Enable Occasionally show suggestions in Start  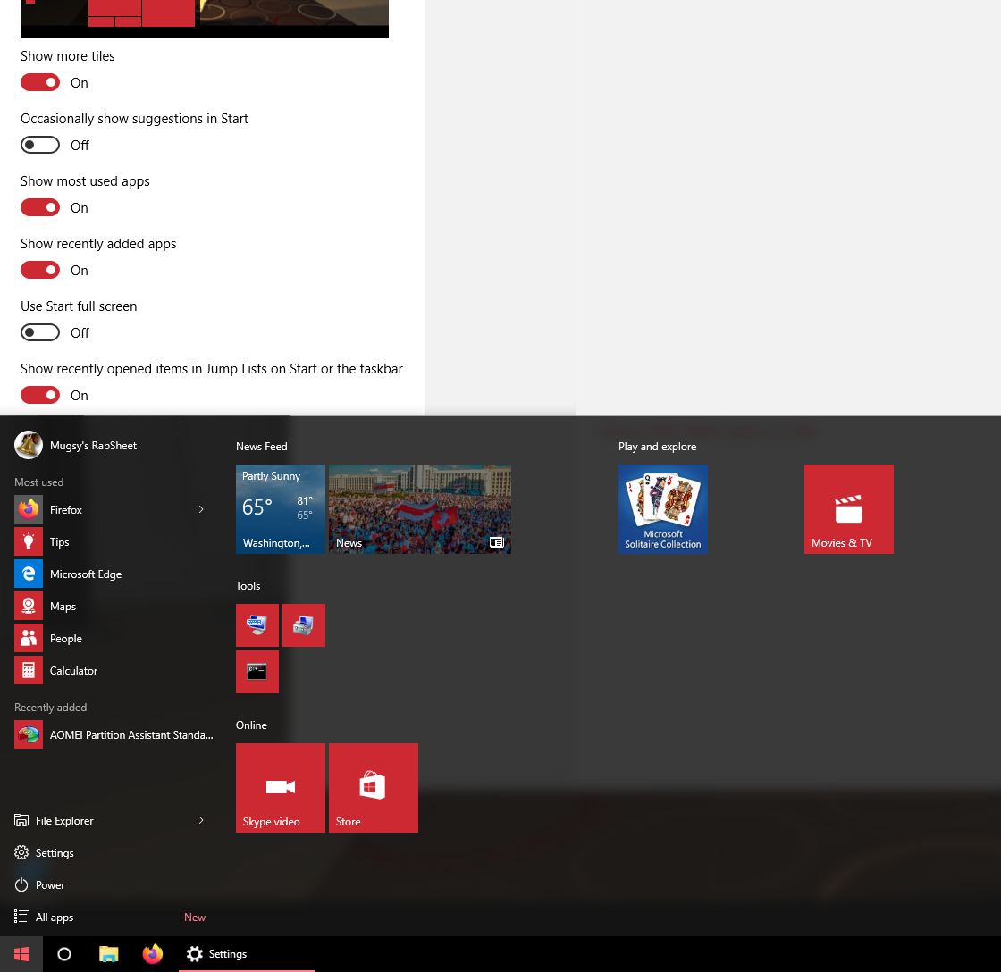pyautogui.click(x=40, y=145)
